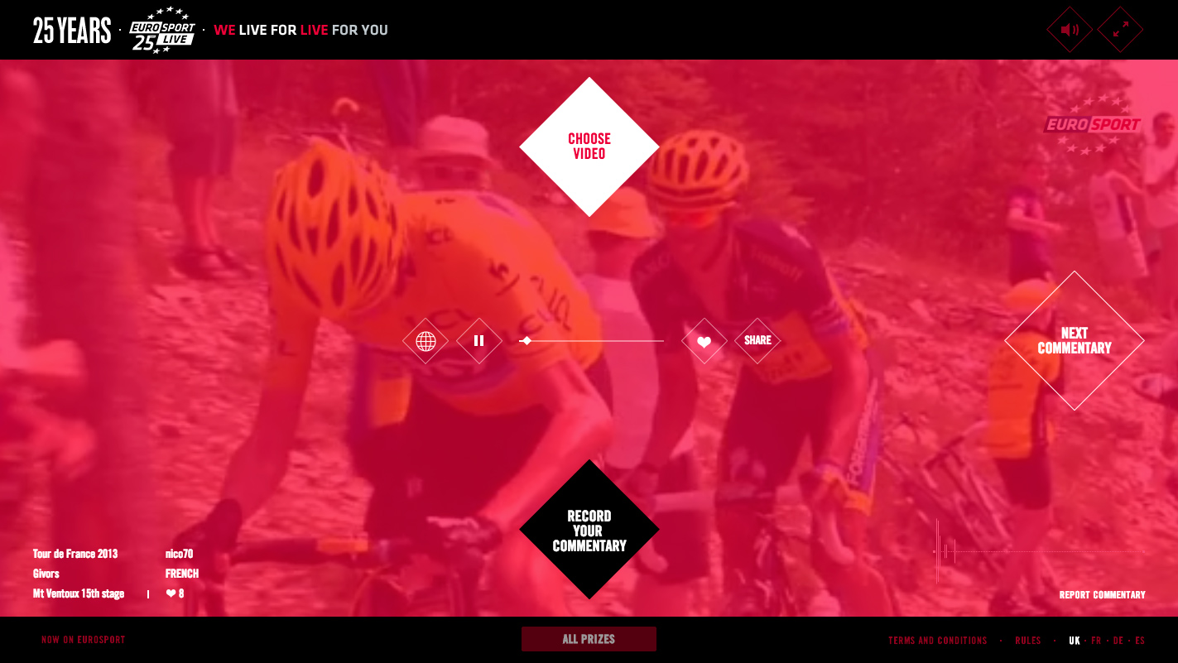Viewport: 1178px width, 663px height.
Task: Report this commentary
Action: coord(1103,595)
